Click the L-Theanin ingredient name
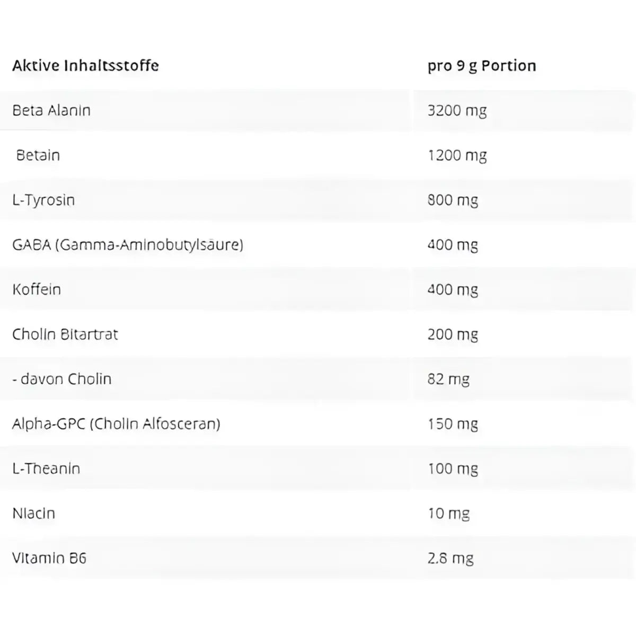The height and width of the screenshot is (636, 636). pos(46,469)
